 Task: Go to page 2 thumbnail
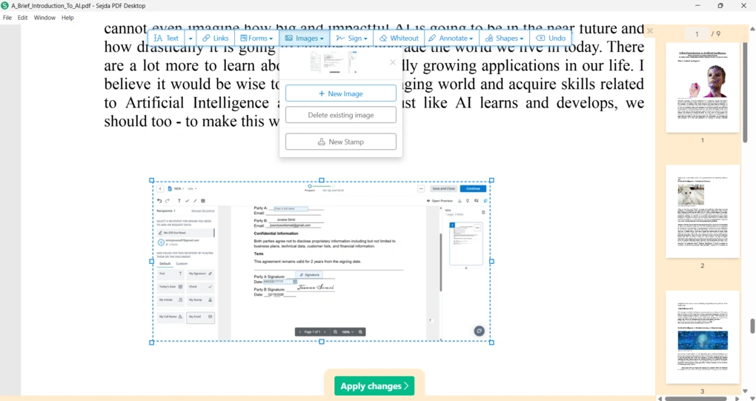pyautogui.click(x=703, y=211)
